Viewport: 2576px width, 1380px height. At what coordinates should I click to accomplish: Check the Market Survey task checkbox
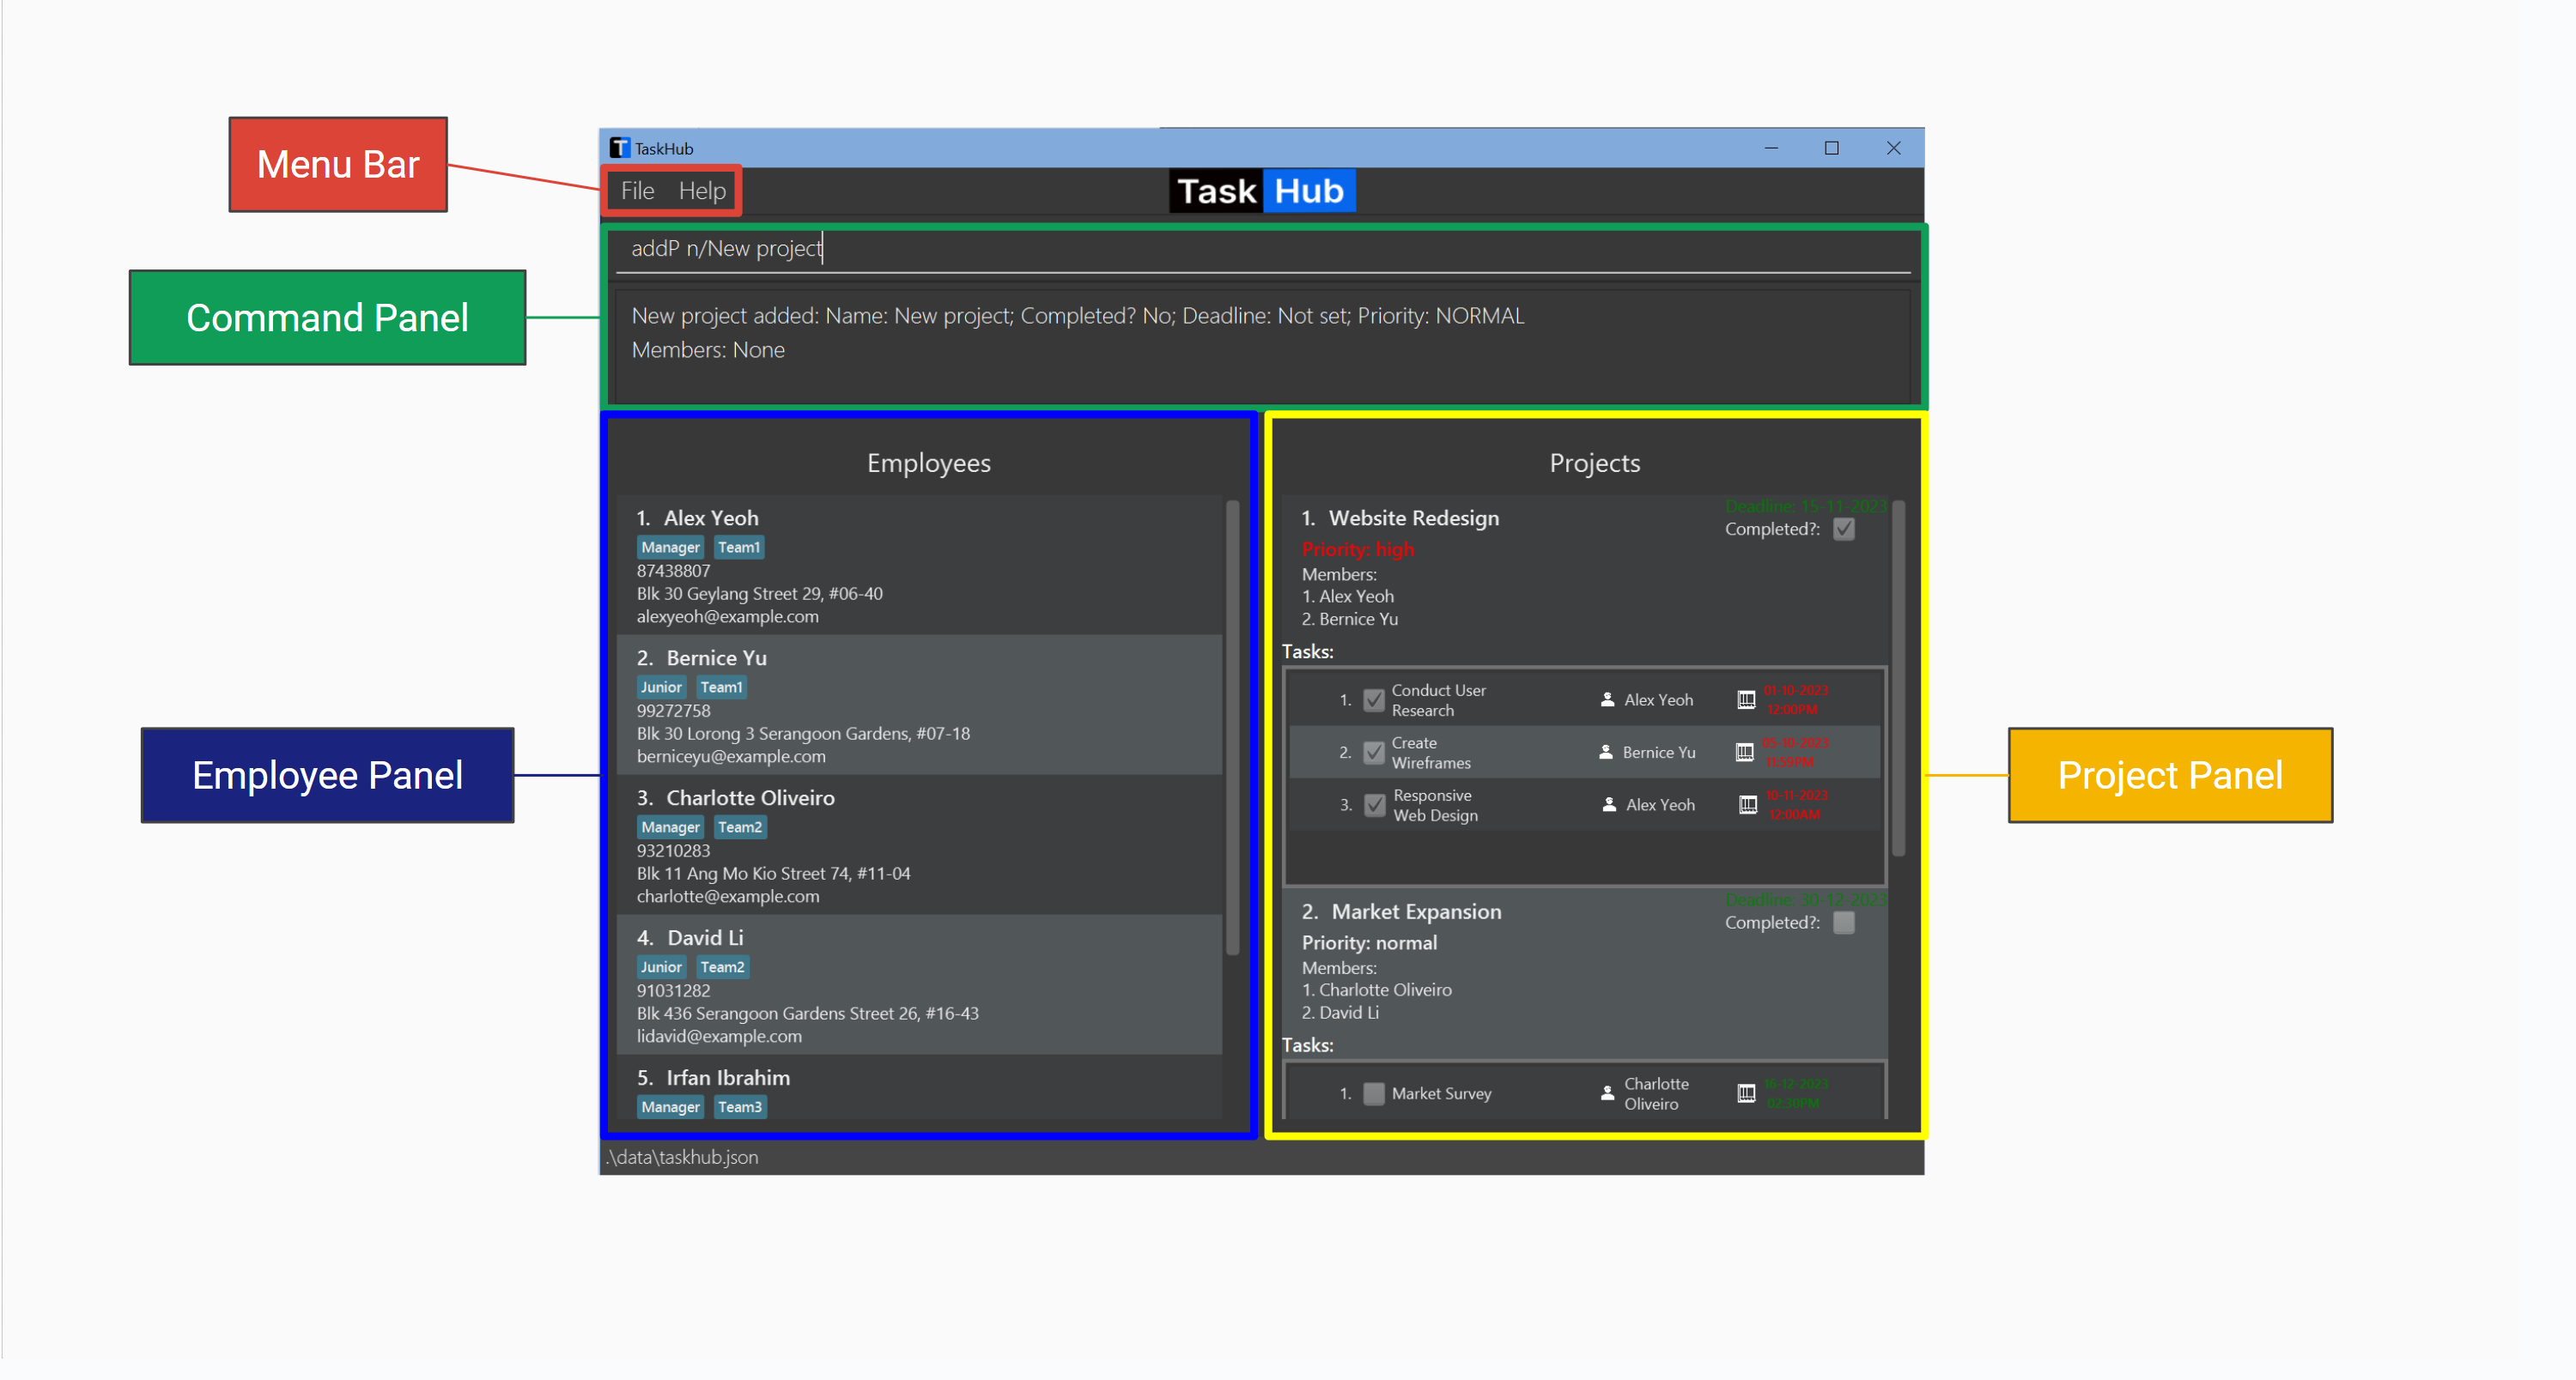coord(1374,1094)
